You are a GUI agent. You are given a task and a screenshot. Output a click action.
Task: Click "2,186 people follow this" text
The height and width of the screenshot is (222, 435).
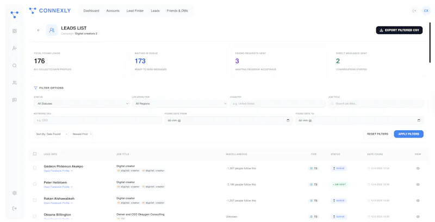click(241, 185)
